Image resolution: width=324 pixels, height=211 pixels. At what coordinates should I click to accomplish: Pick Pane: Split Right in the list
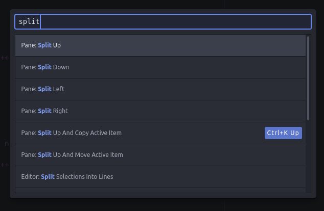coord(44,111)
